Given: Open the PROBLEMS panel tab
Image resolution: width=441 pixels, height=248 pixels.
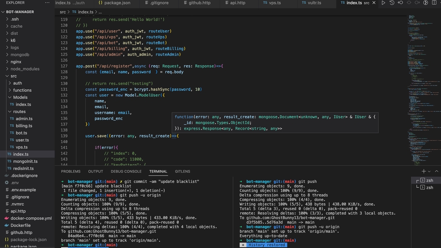Looking at the screenshot, I should coord(71,171).
